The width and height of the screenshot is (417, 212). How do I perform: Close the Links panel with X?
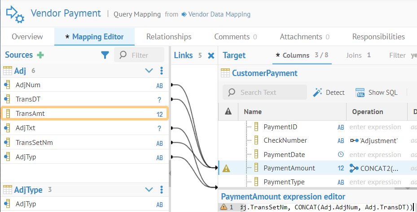pyautogui.click(x=211, y=55)
